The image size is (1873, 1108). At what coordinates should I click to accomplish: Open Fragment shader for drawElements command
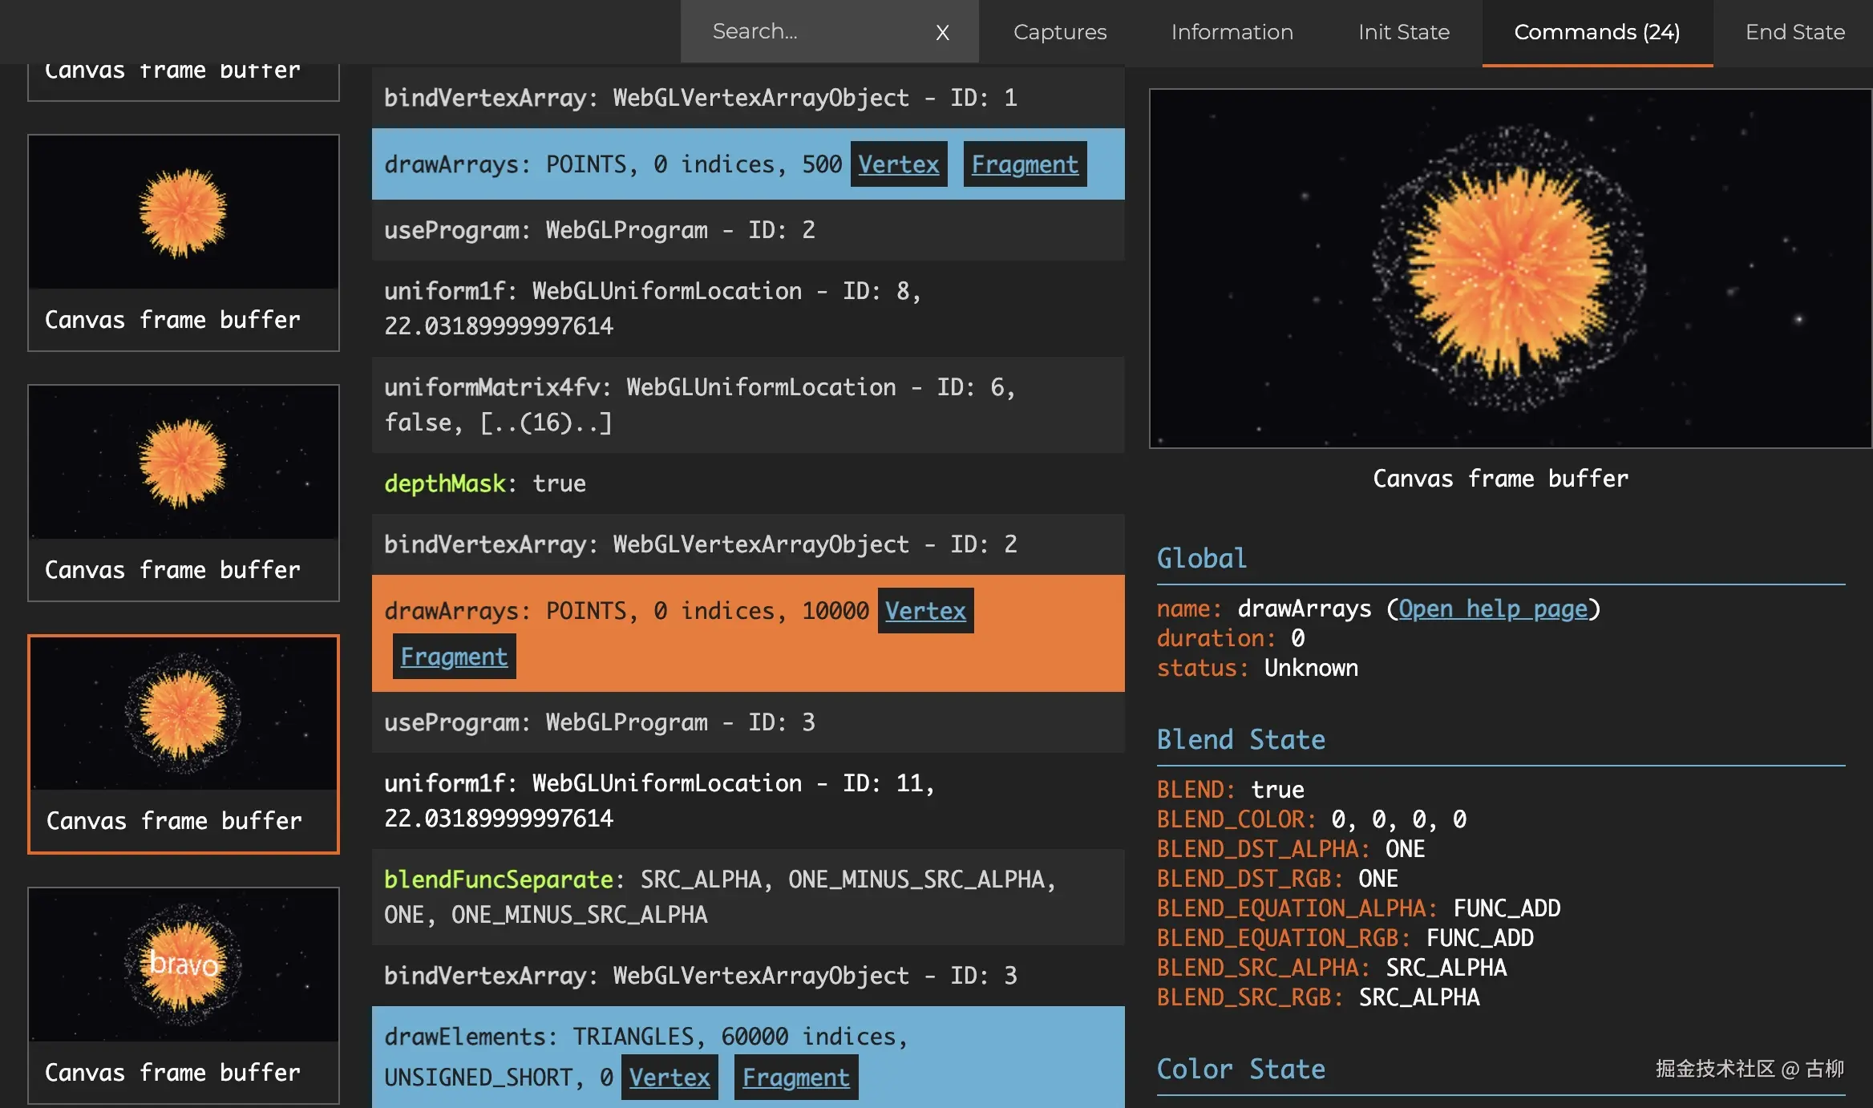795,1078
